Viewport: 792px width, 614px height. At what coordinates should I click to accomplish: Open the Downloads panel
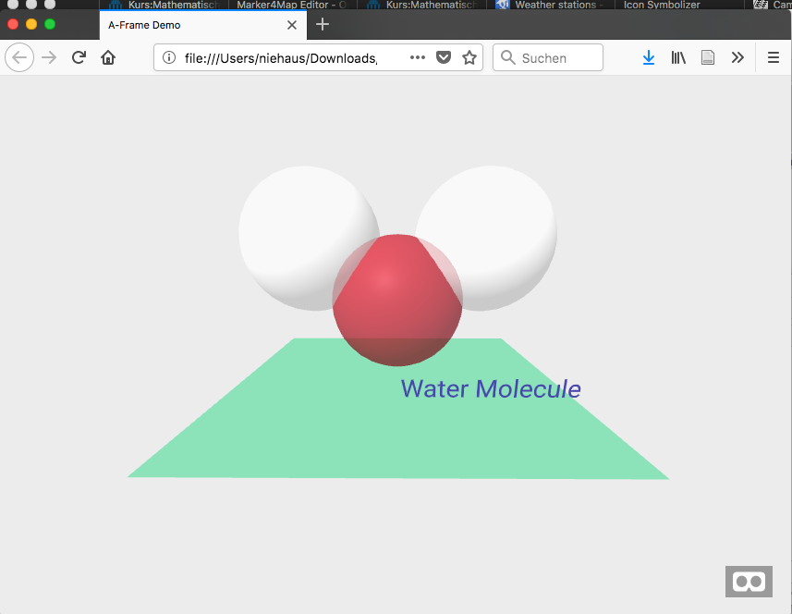pyautogui.click(x=648, y=57)
